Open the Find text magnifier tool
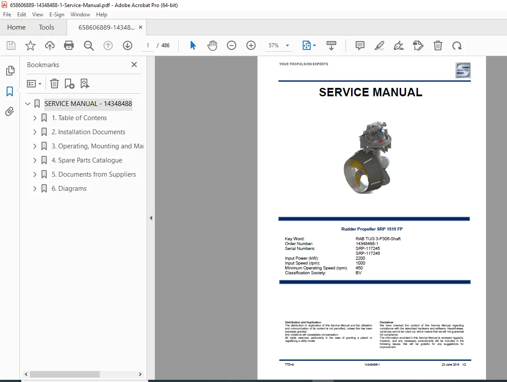This screenshot has width=507, height=382. point(89,45)
